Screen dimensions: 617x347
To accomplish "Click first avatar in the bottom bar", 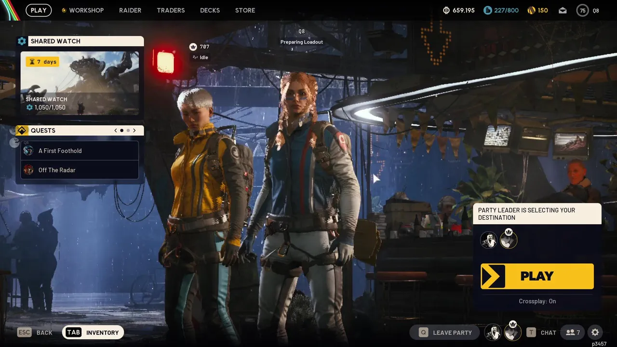I will [x=493, y=333].
